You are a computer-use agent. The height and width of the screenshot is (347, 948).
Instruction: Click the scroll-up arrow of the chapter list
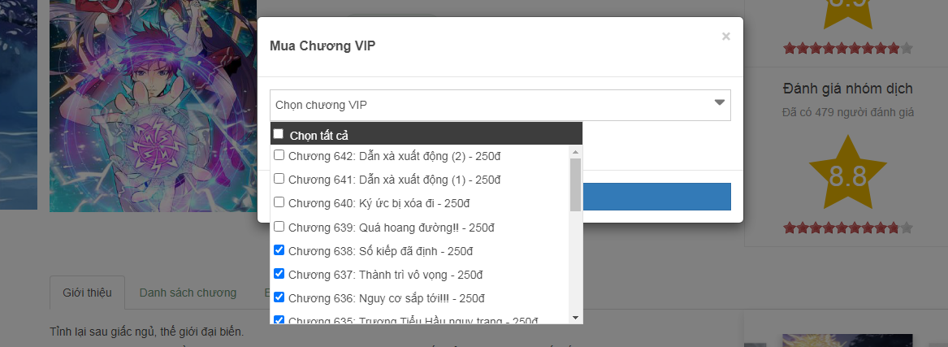pyautogui.click(x=575, y=152)
